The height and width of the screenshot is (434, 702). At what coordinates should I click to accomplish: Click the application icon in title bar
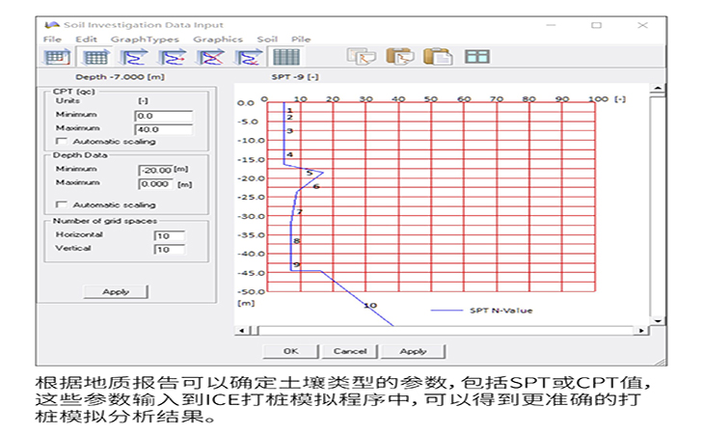click(x=52, y=25)
